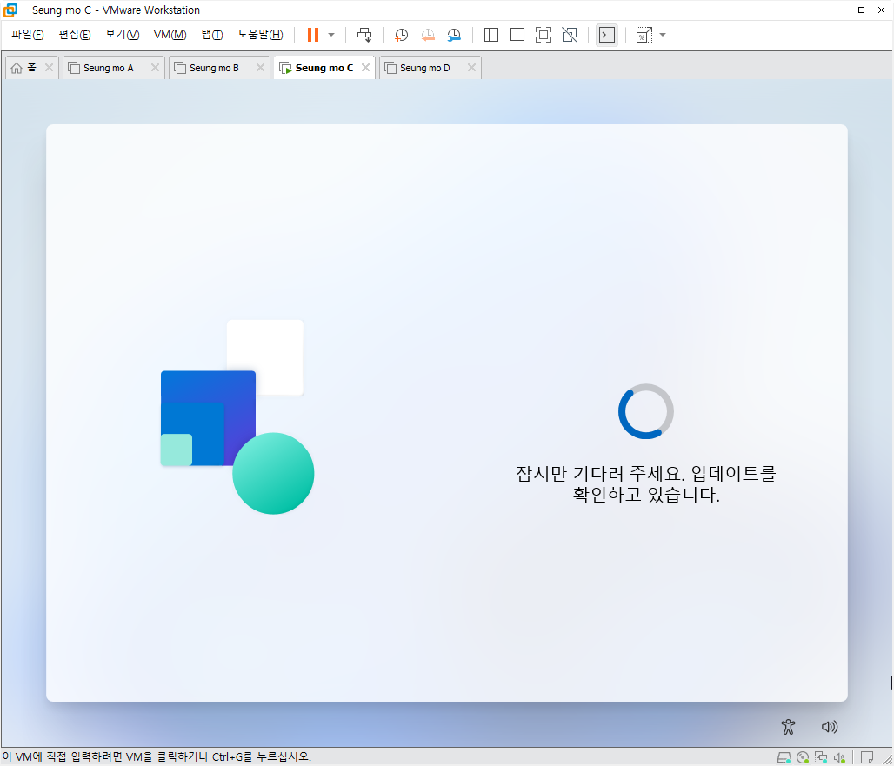Click the loading spinner in the guest
Screen dimensions: 894x766
click(x=646, y=411)
